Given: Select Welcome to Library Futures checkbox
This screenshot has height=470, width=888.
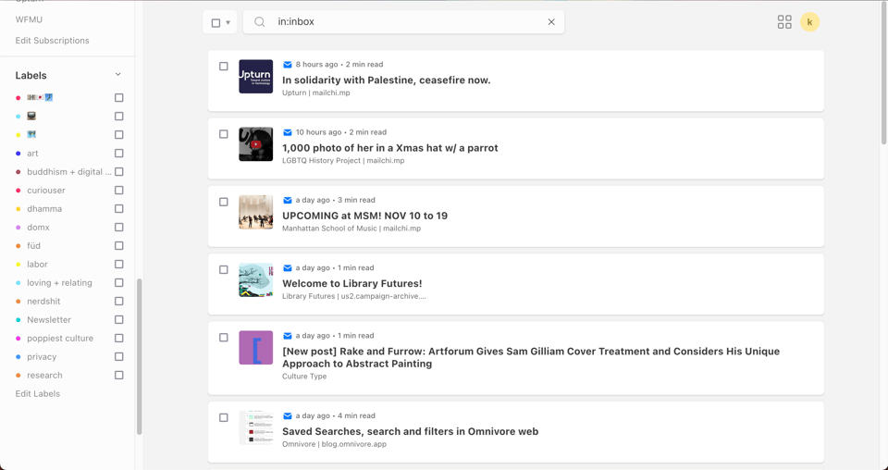Looking at the screenshot, I should (224, 270).
